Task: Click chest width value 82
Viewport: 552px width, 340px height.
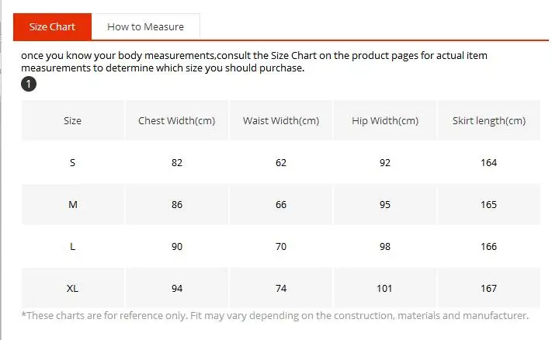Action: [177, 162]
